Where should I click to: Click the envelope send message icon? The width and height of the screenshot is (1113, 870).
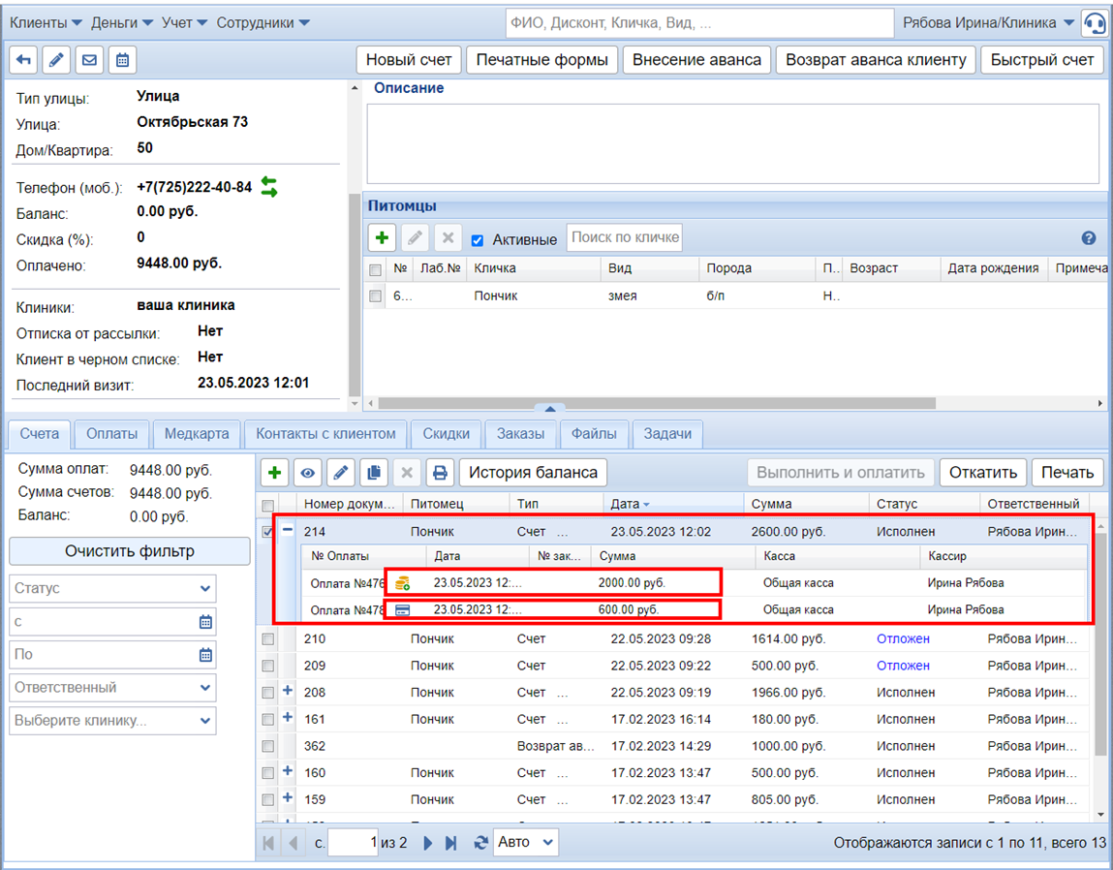89,60
